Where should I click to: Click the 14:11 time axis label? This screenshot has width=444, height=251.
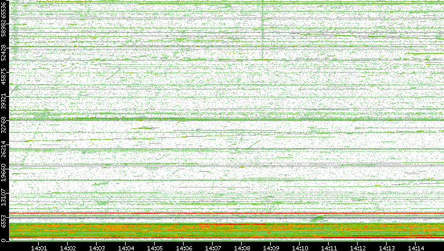[x=329, y=248]
